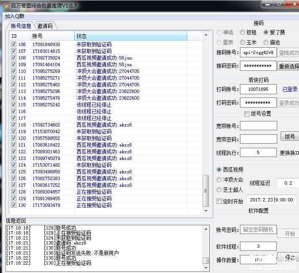
Task: Open the 加入Q群 menu
Action: click(x=15, y=16)
